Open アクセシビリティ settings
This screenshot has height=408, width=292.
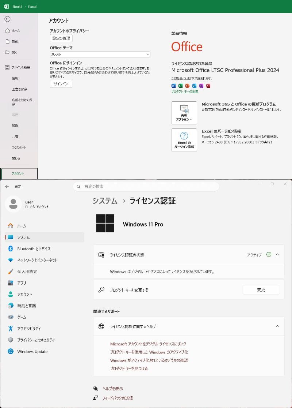pos(45,329)
